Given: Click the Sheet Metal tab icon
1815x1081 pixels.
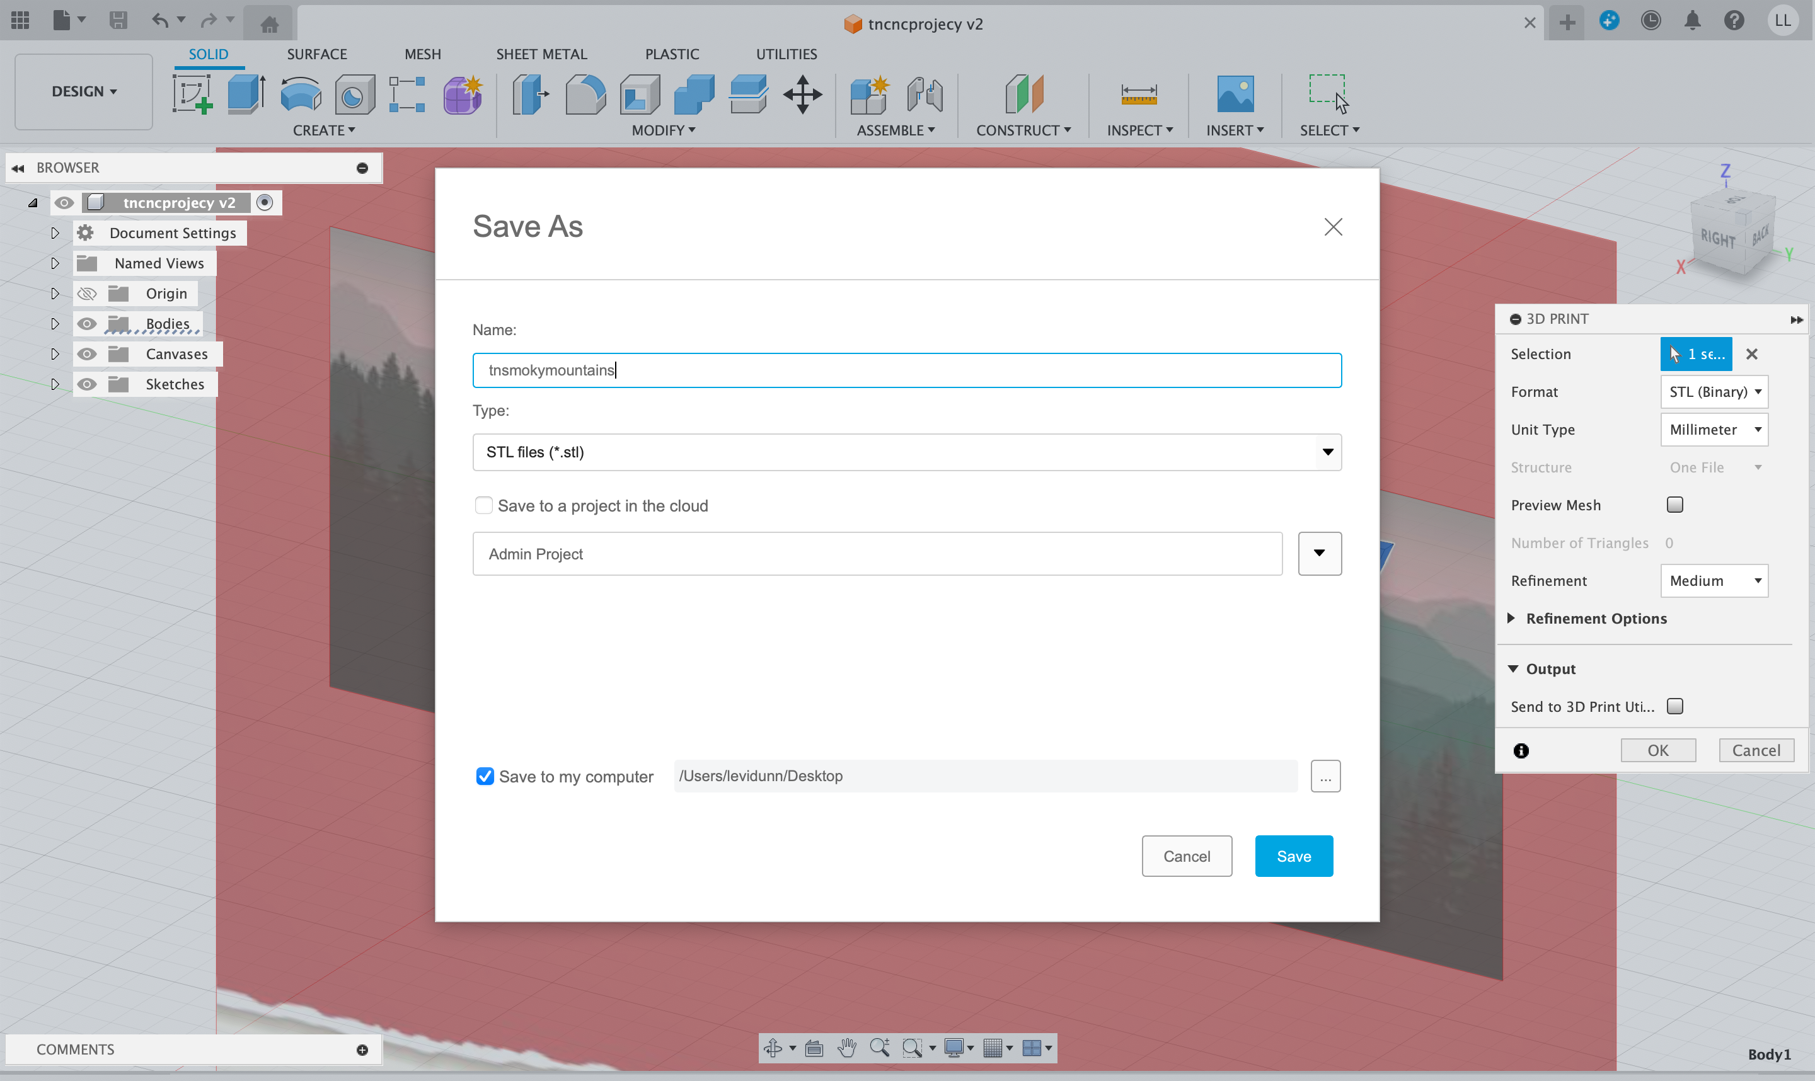Looking at the screenshot, I should (x=541, y=54).
